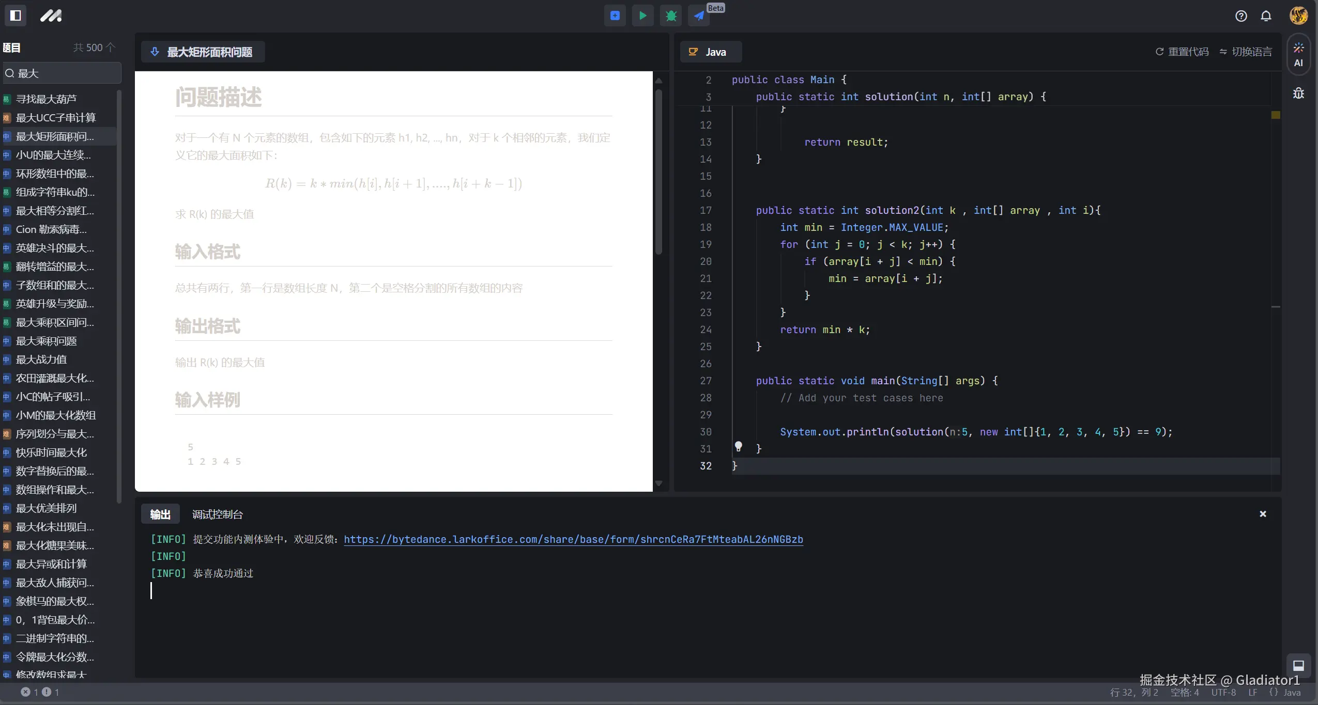The image size is (1318, 705).
Task: Click the problem search field containing 最大
Action: click(62, 73)
